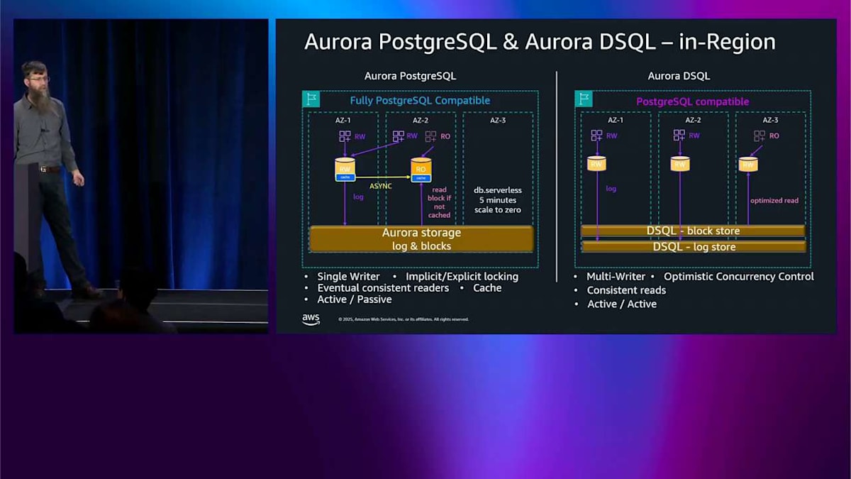The height and width of the screenshot is (479, 851).
Task: Select the RW client icon in Aurora DSQL AZ-2
Action: (679, 136)
